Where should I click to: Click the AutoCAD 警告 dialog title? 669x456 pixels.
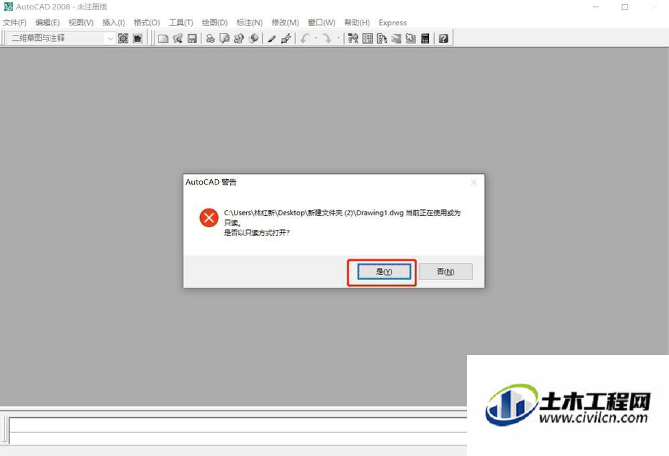tap(211, 182)
